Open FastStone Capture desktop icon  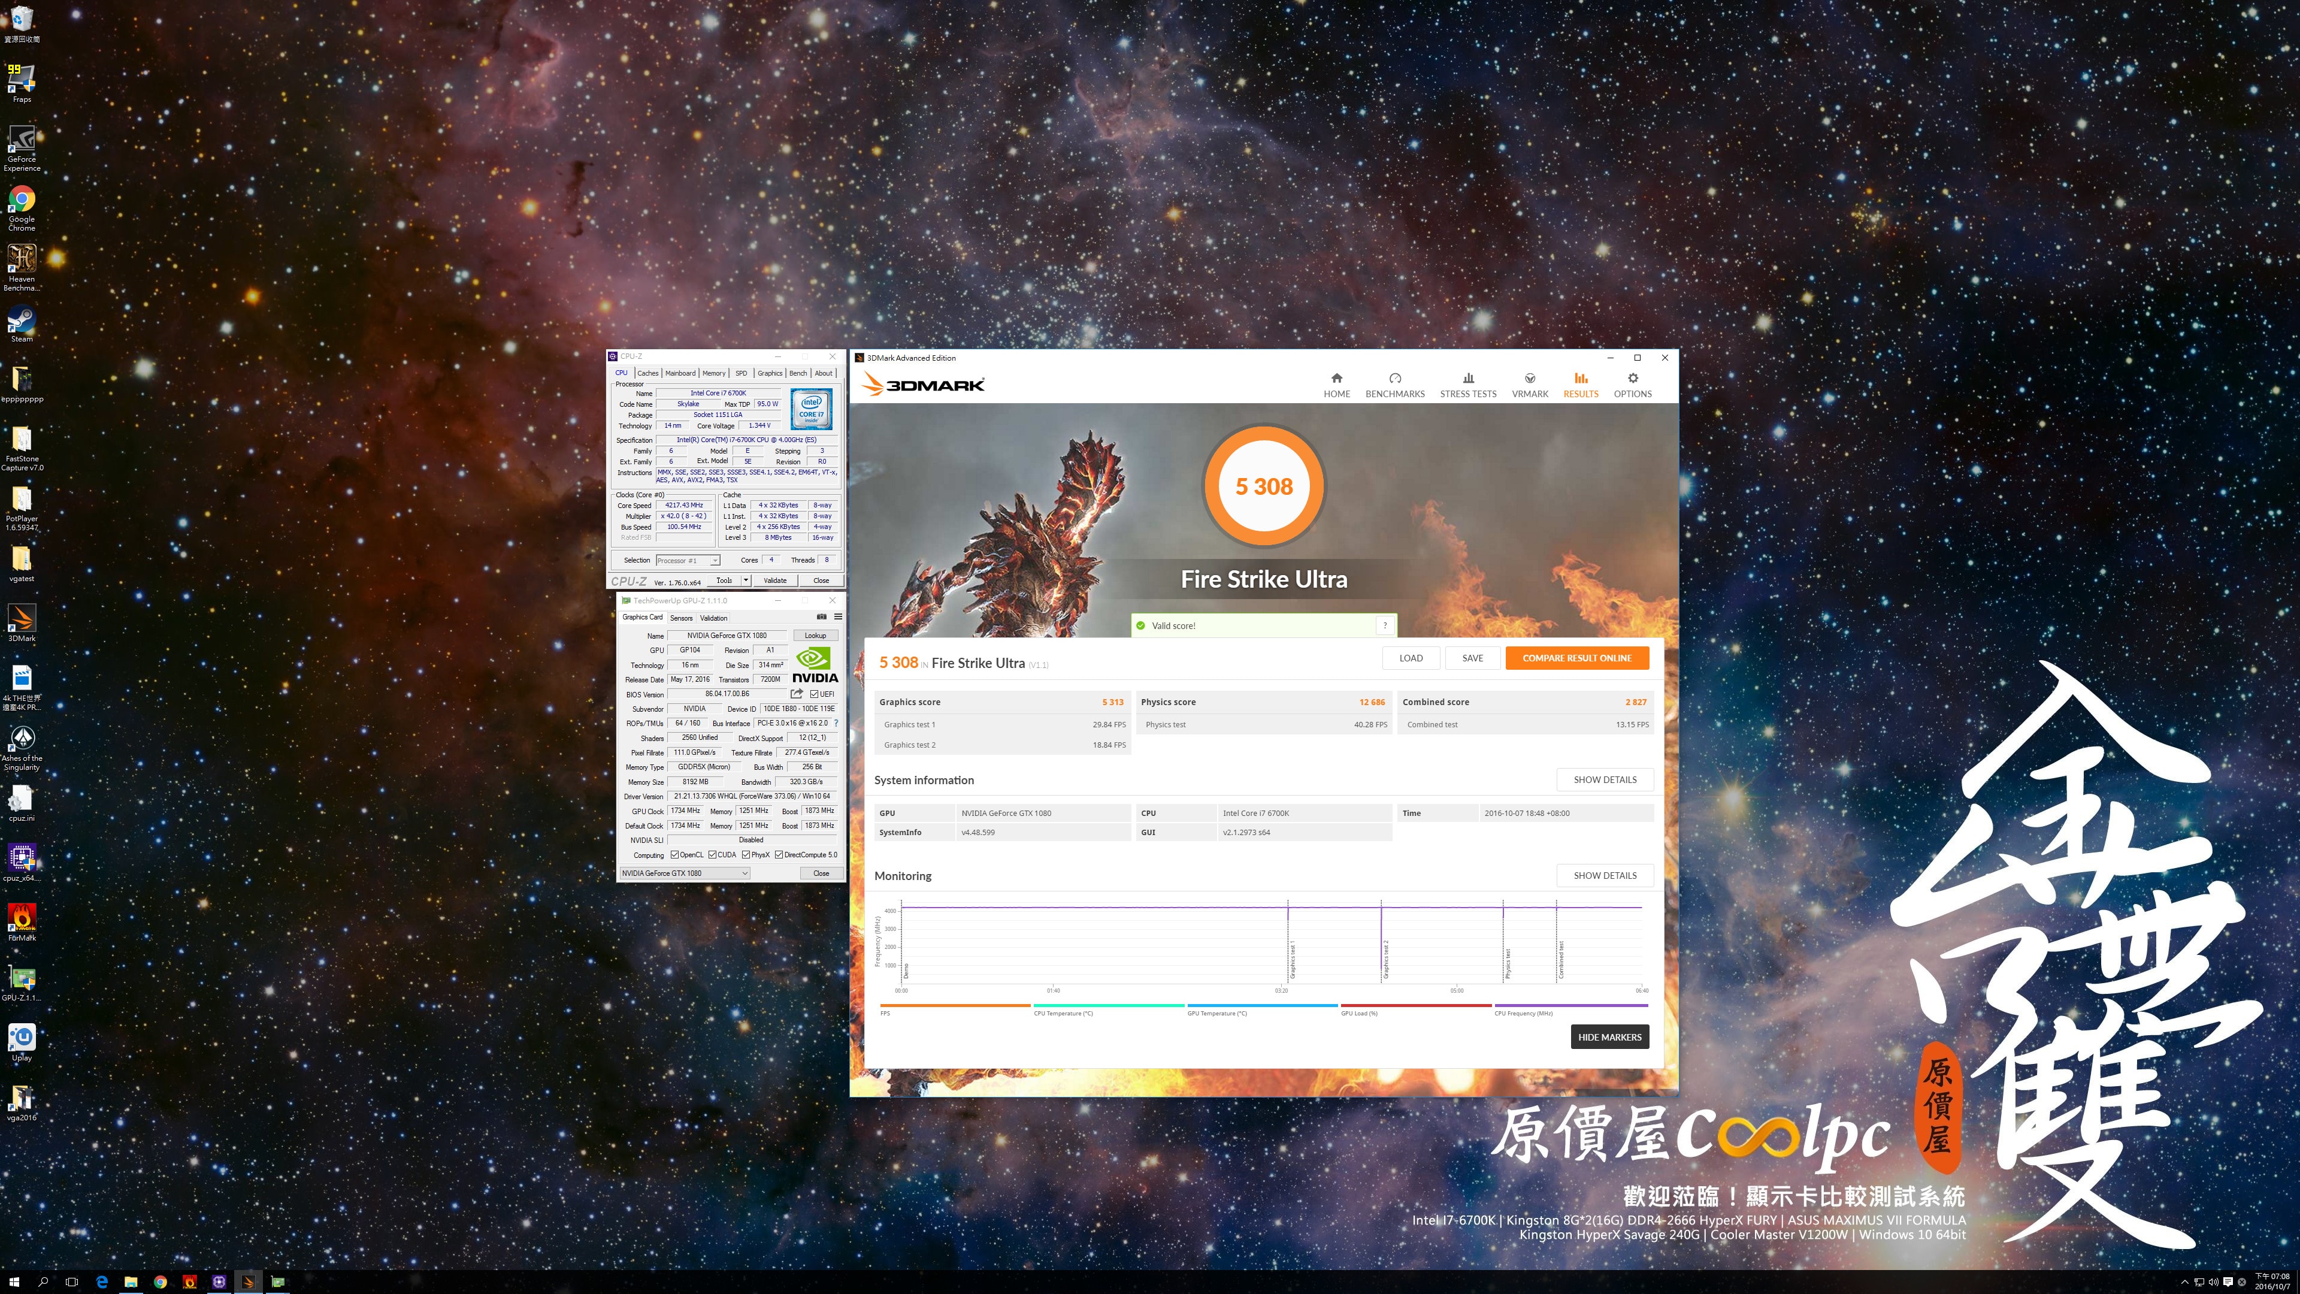22,448
